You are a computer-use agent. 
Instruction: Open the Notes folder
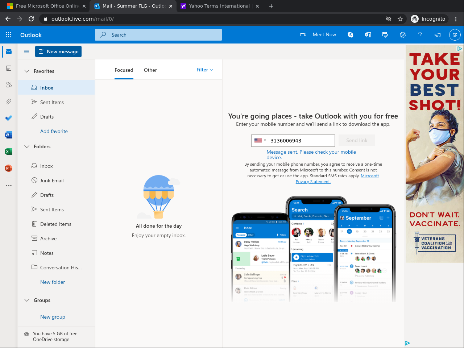[x=56, y=253]
